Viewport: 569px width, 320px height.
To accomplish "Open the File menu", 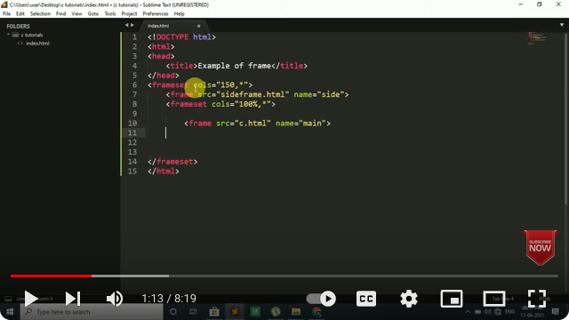I will [x=6, y=14].
